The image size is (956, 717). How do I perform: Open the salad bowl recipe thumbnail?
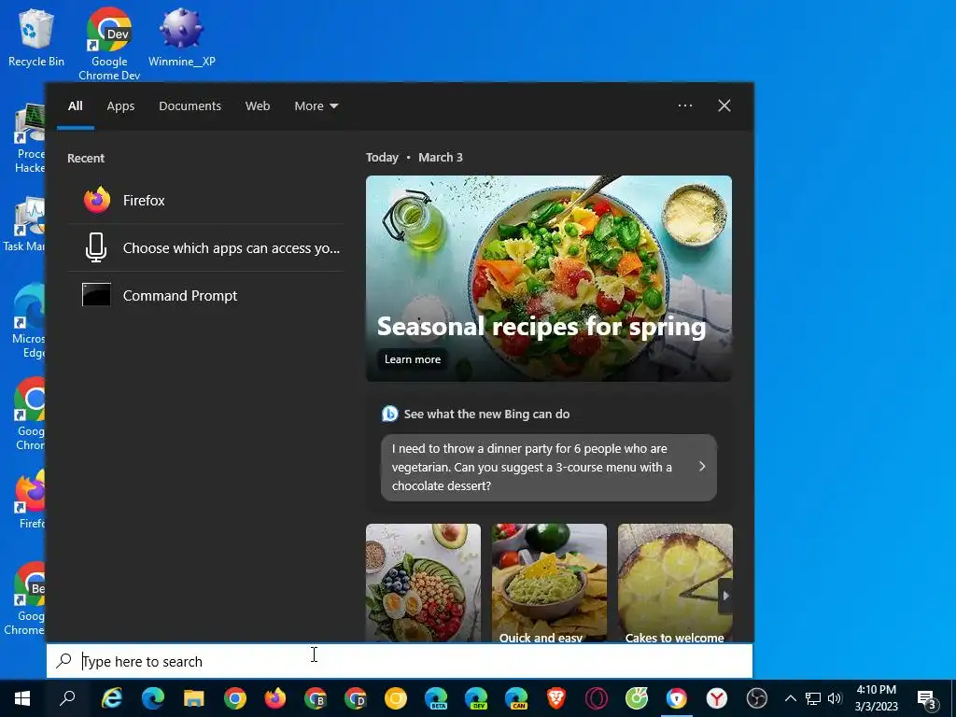[423, 583]
